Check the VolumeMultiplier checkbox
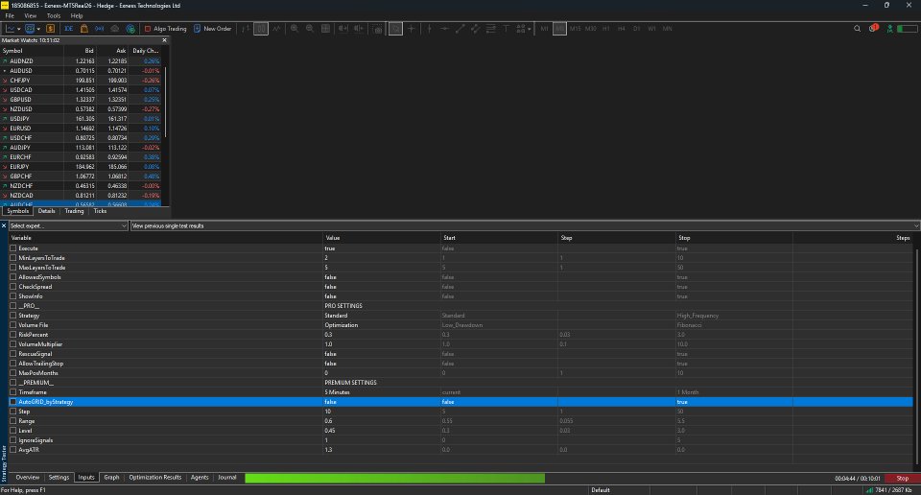Viewport: 921px width, 495px height. [12, 344]
